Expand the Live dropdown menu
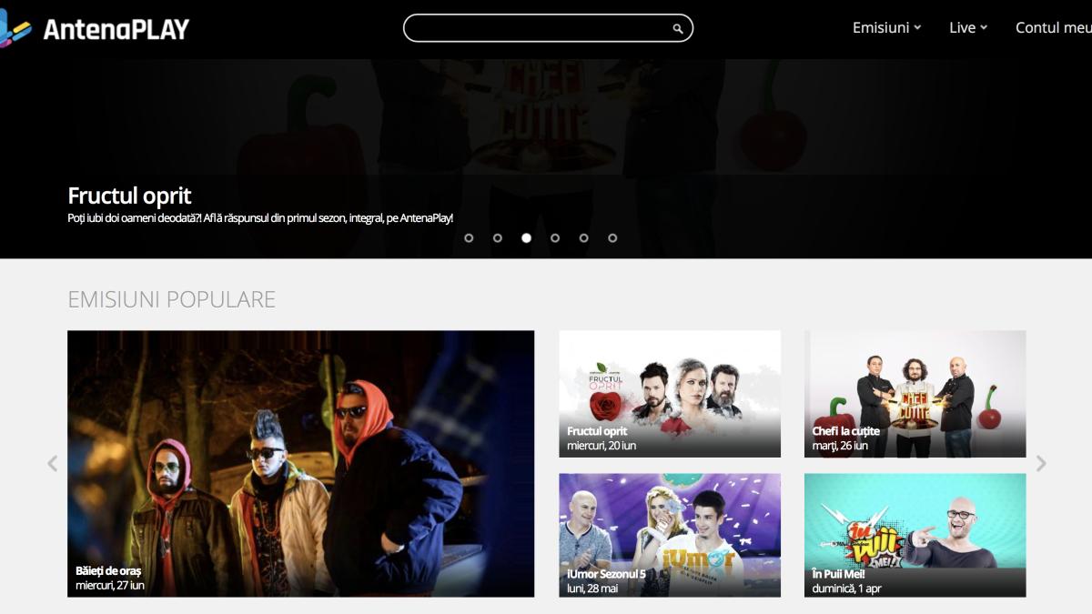This screenshot has width=1092, height=614. [x=967, y=28]
